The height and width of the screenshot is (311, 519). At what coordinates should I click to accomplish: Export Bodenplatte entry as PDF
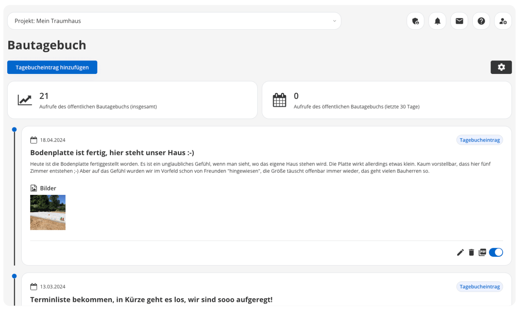(x=482, y=253)
